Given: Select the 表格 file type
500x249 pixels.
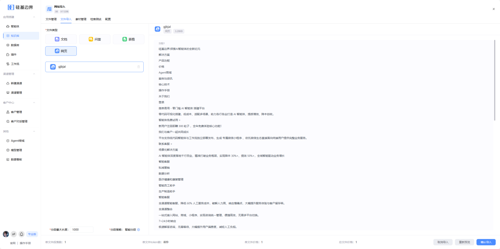Looking at the screenshot, I should pos(128,39).
